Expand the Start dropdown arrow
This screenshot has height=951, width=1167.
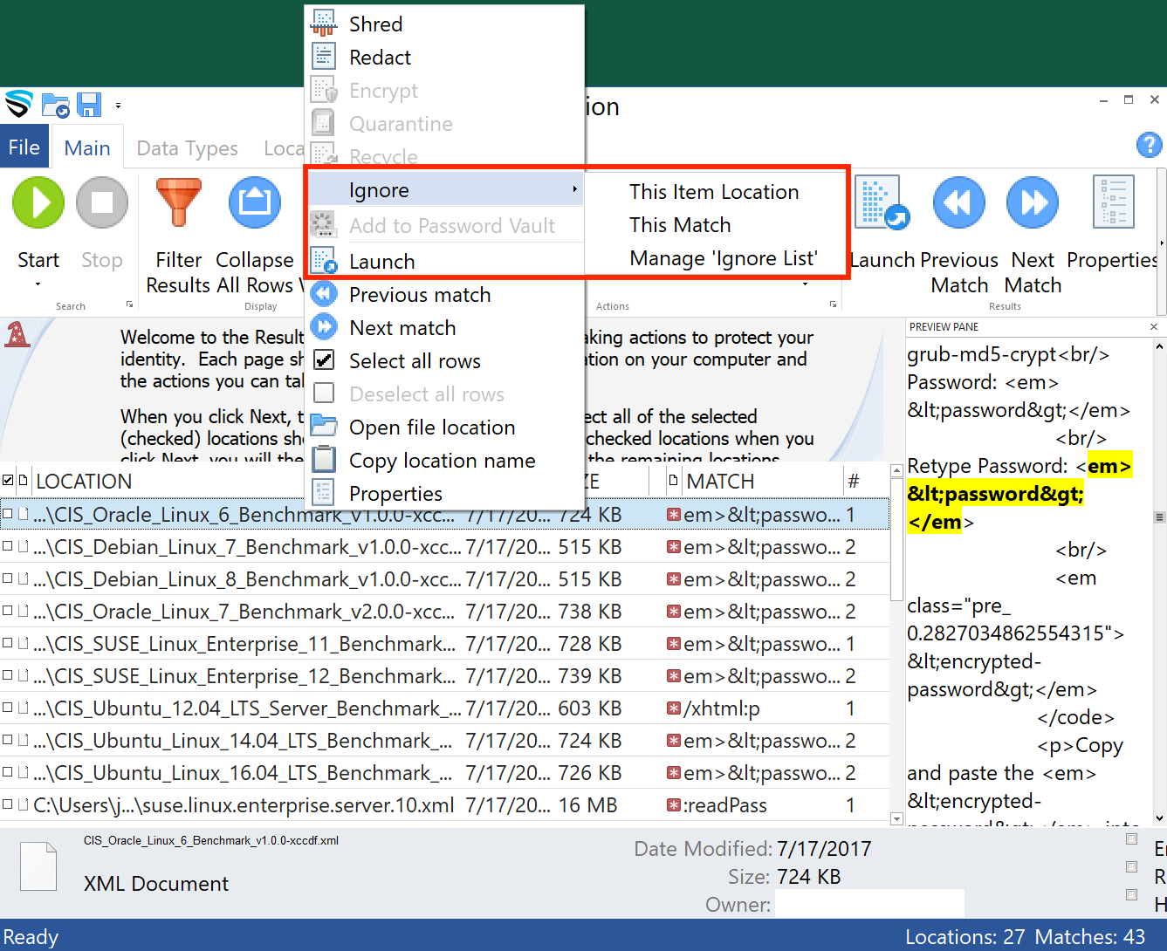[38, 284]
